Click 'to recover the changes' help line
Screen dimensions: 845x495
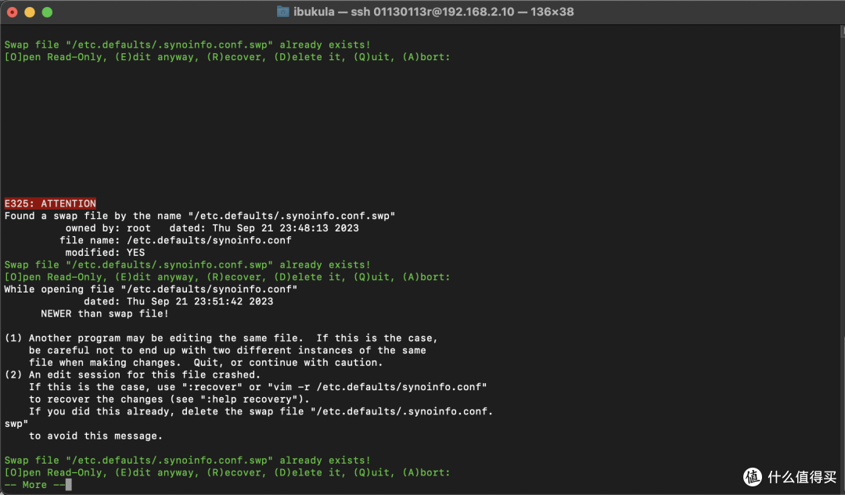170,399
